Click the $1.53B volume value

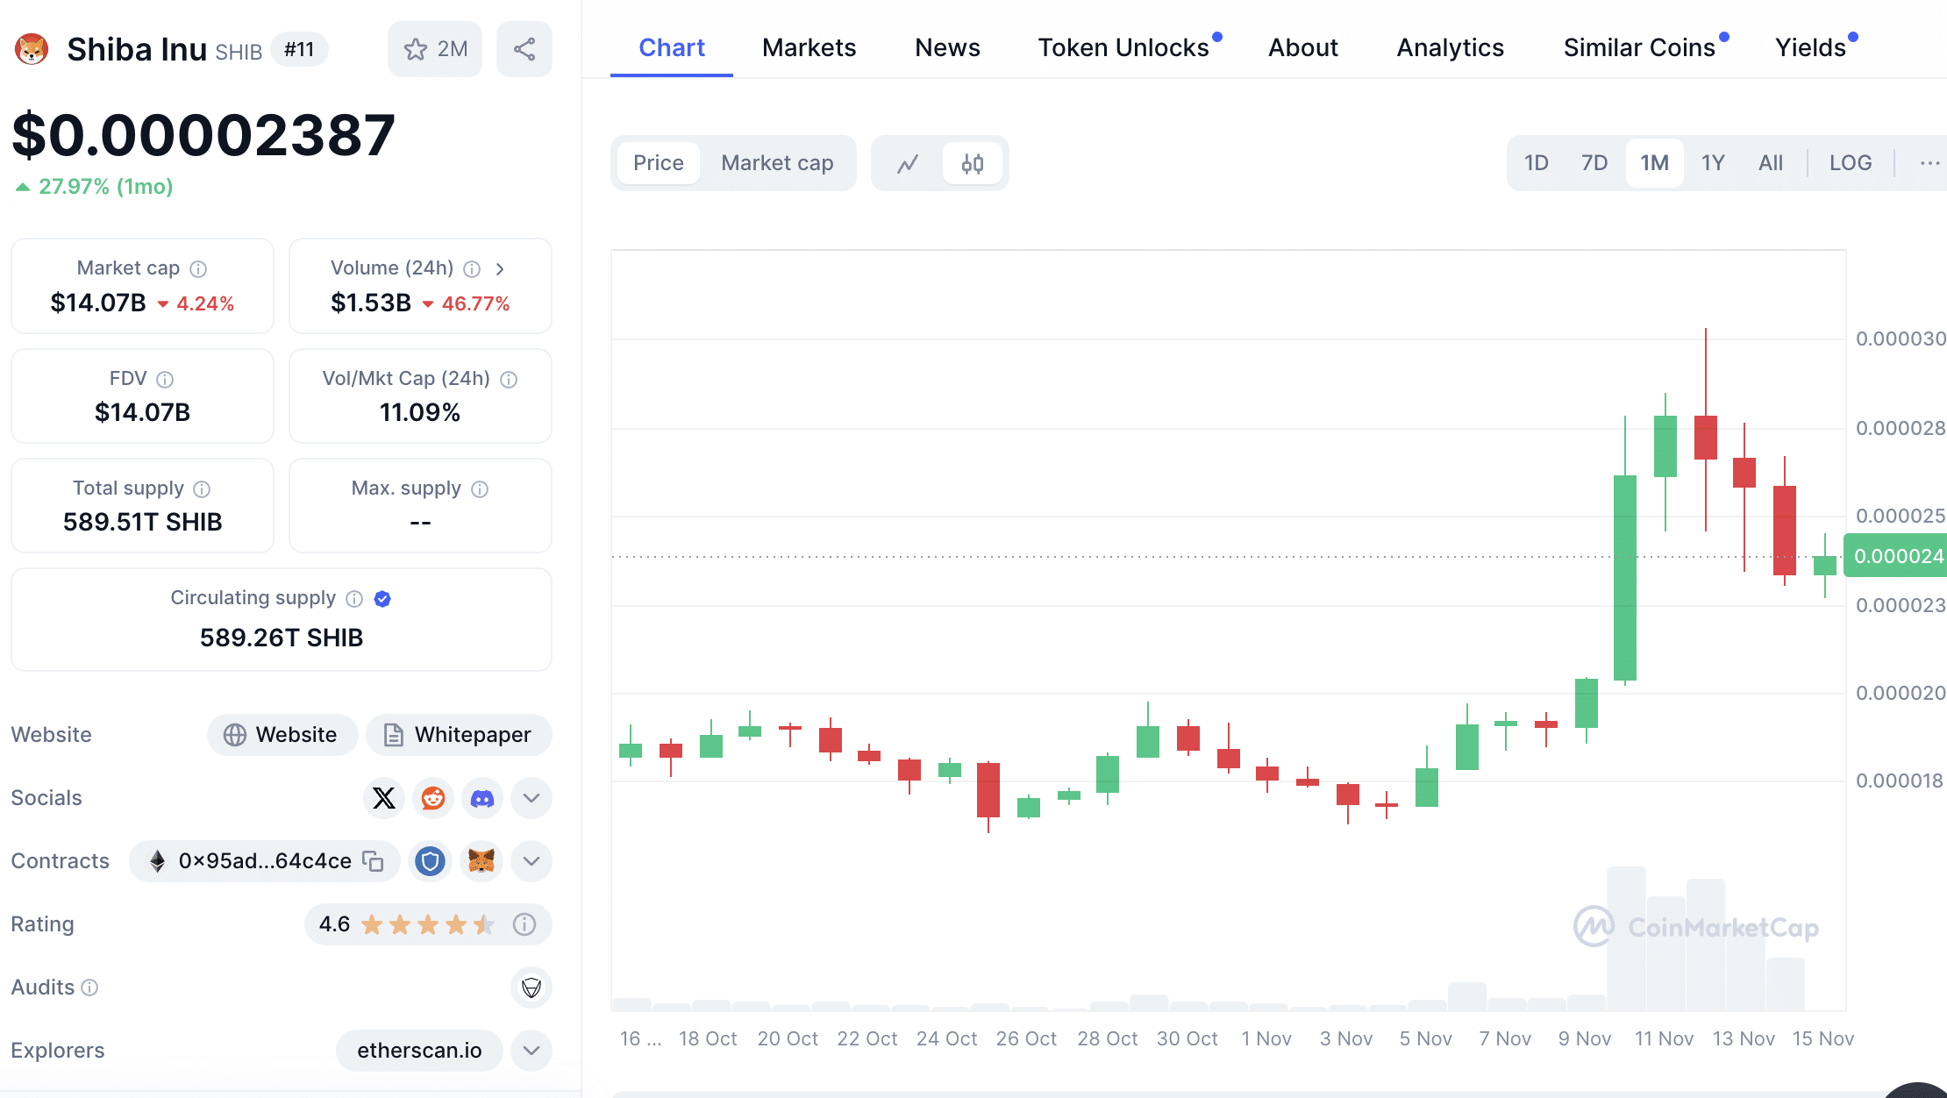[x=371, y=303]
